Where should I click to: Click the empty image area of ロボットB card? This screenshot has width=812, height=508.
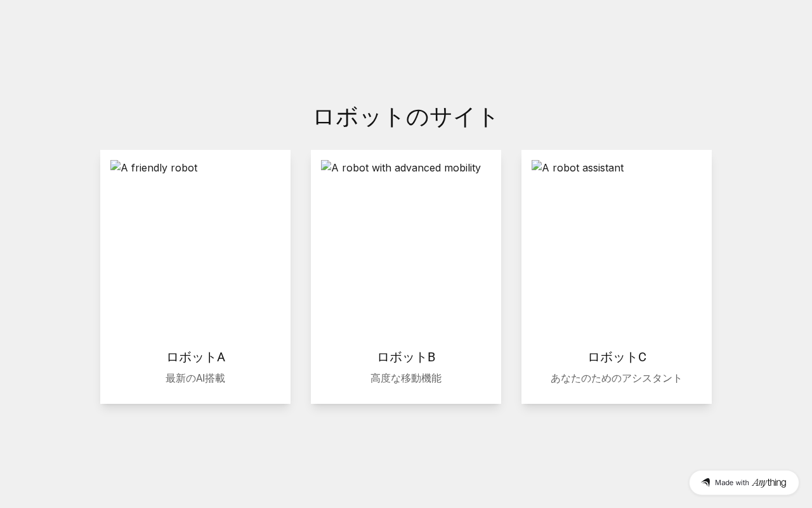pos(406,254)
